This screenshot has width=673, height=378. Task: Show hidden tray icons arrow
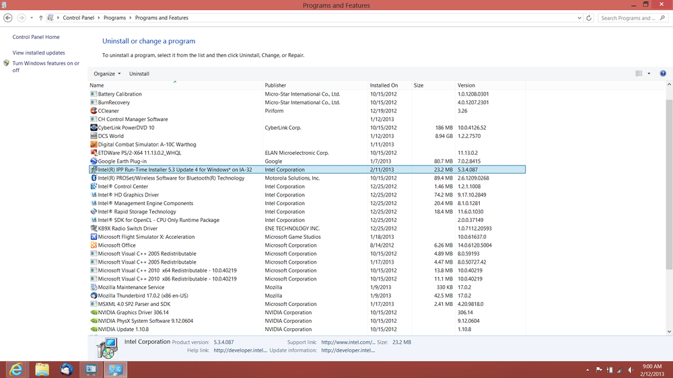pos(587,370)
